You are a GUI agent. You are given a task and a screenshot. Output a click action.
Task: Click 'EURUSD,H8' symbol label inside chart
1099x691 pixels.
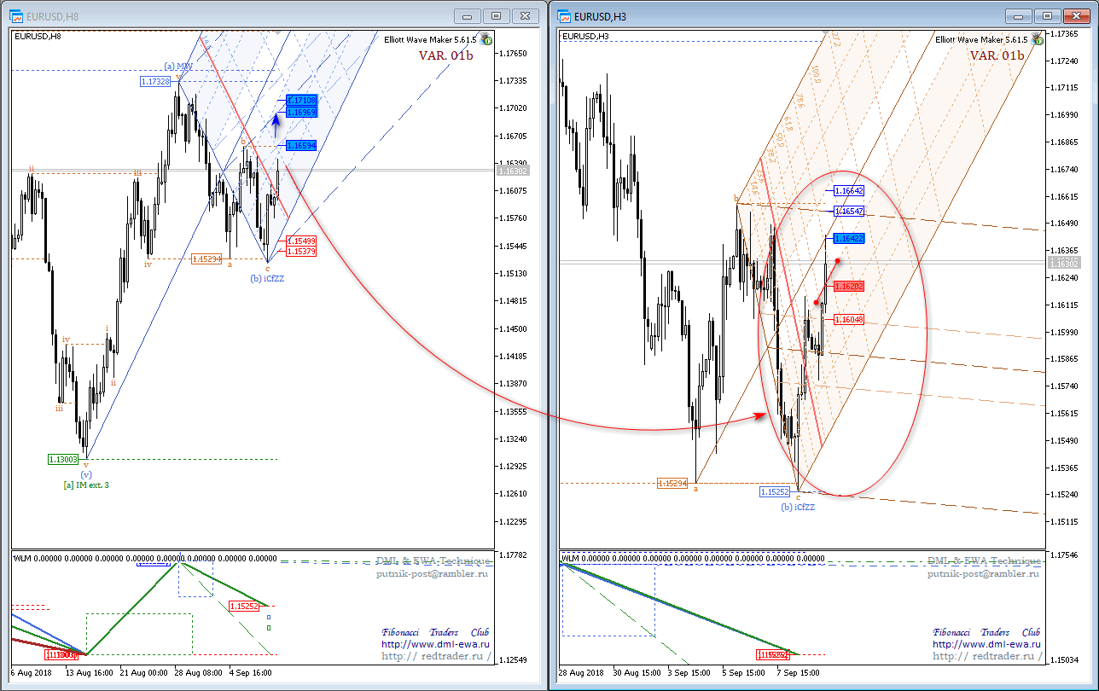click(38, 36)
